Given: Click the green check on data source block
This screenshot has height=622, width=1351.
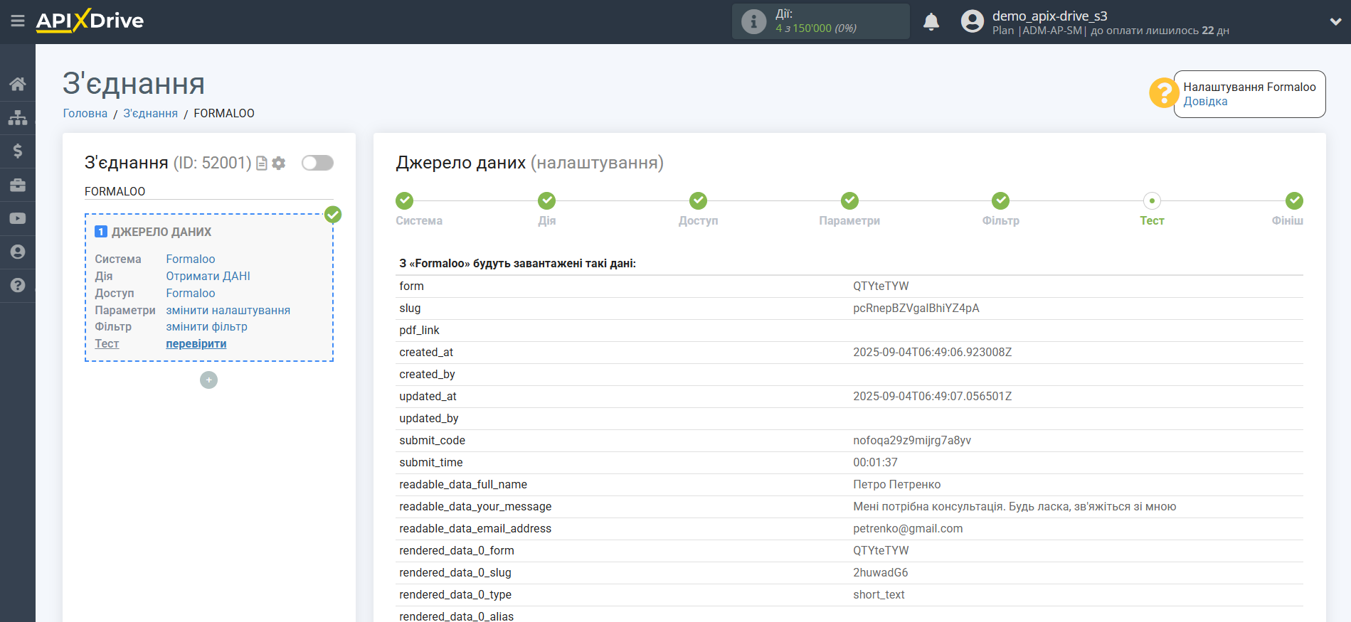Looking at the screenshot, I should click(333, 215).
